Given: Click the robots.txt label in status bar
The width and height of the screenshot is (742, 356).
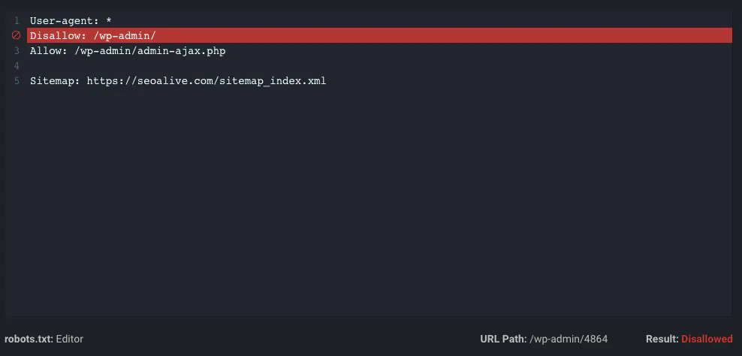Looking at the screenshot, I should coord(29,339).
